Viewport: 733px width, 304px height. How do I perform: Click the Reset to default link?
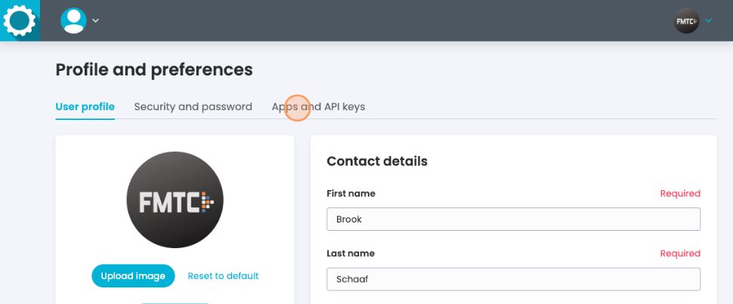point(223,276)
